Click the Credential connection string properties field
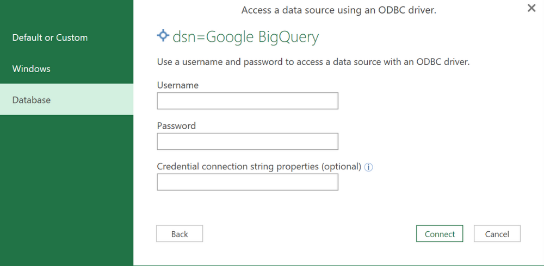544x266 pixels. [248, 182]
